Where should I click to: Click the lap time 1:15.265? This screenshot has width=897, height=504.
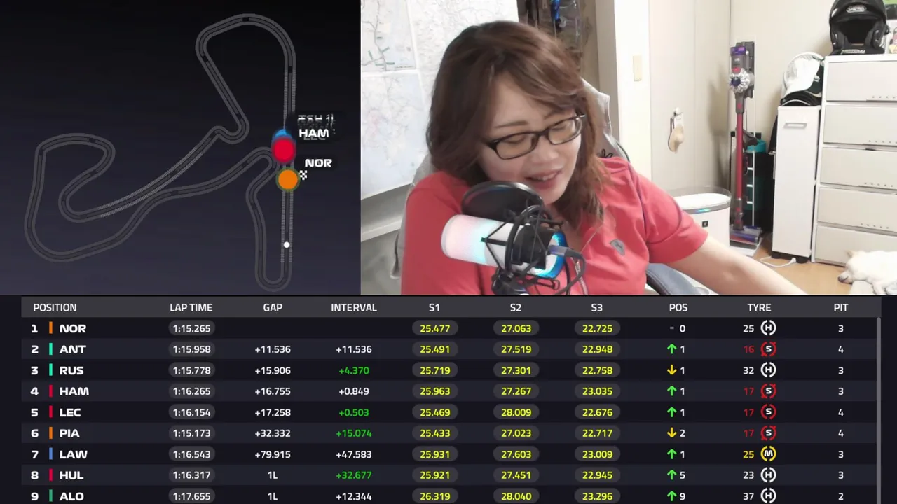coord(191,328)
